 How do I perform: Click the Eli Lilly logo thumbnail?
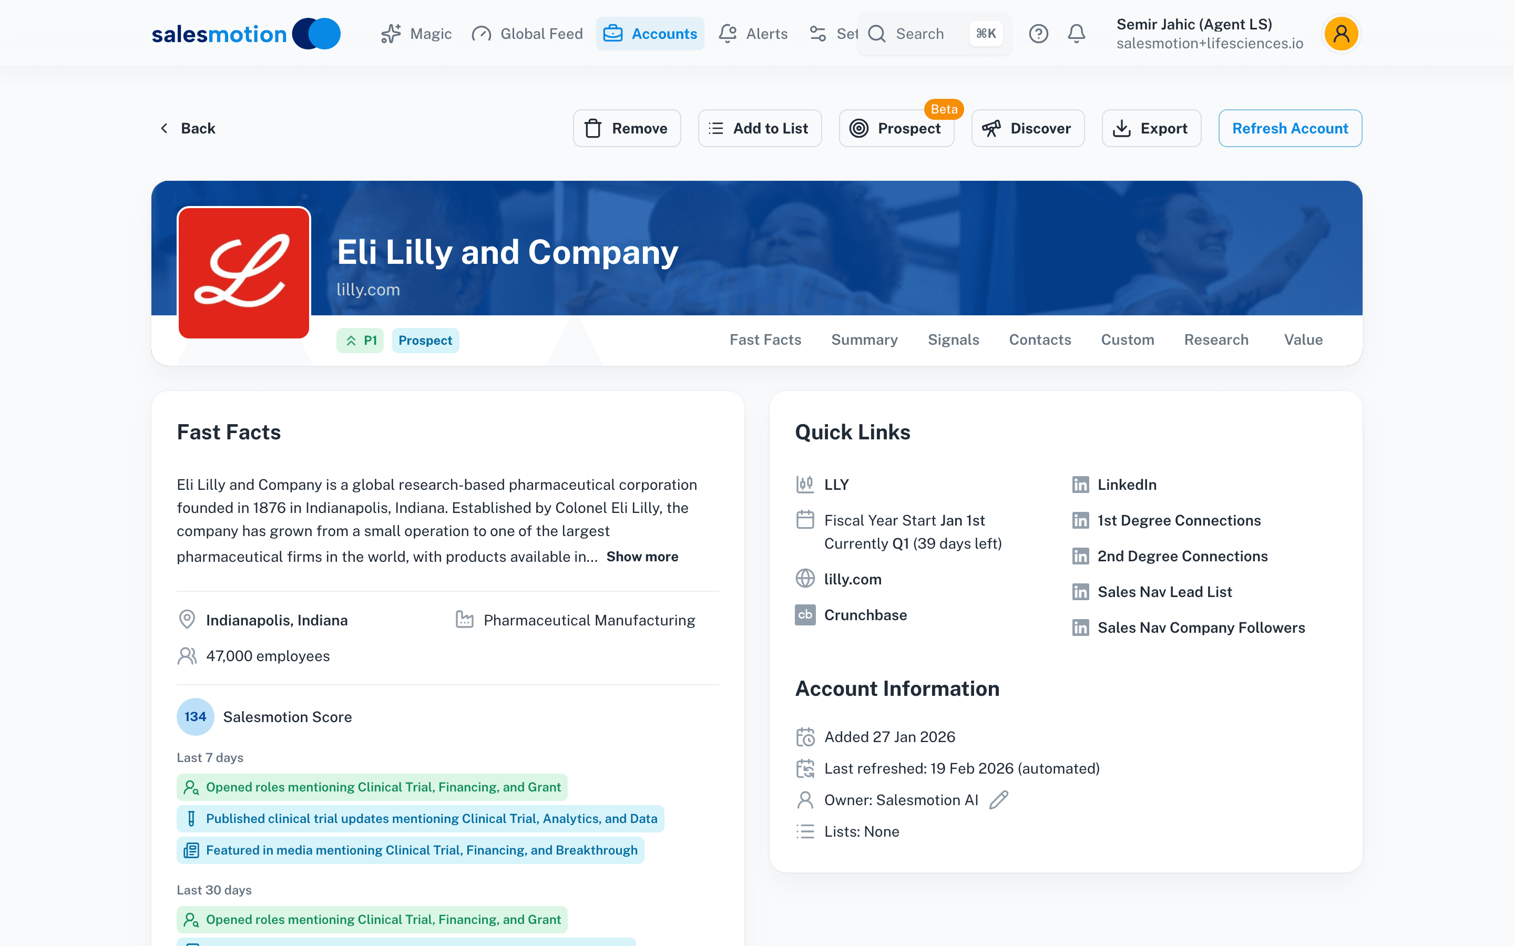tap(244, 273)
